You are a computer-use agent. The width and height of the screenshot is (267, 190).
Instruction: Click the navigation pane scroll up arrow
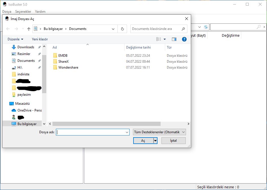[x=44, y=46]
